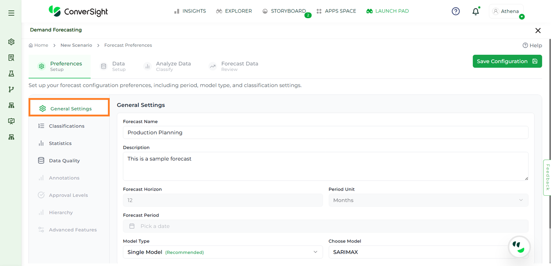The image size is (551, 266).
Task: Click the flask icon in the left sidebar
Action: pyautogui.click(x=11, y=74)
